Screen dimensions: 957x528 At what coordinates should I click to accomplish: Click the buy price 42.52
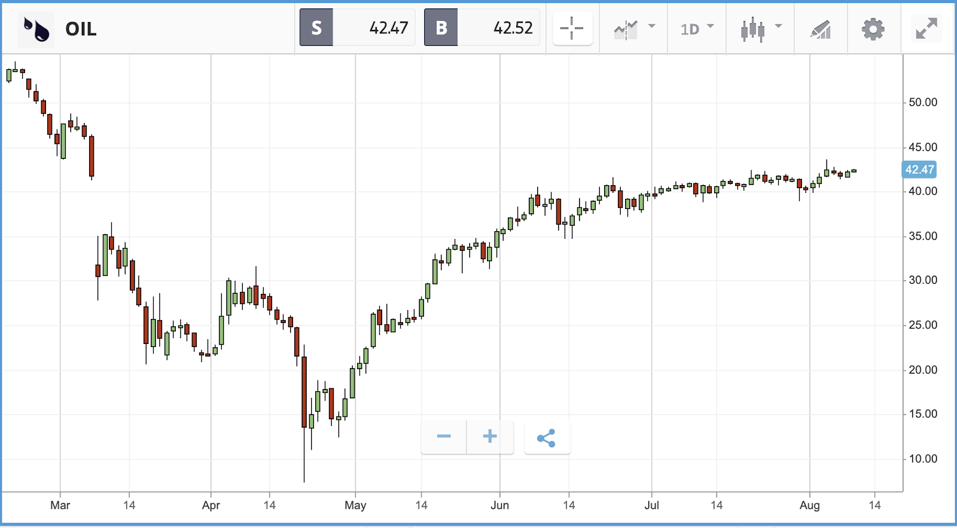[513, 27]
